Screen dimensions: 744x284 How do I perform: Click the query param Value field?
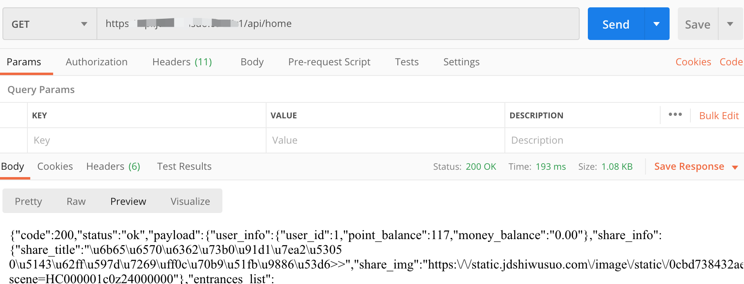(384, 140)
